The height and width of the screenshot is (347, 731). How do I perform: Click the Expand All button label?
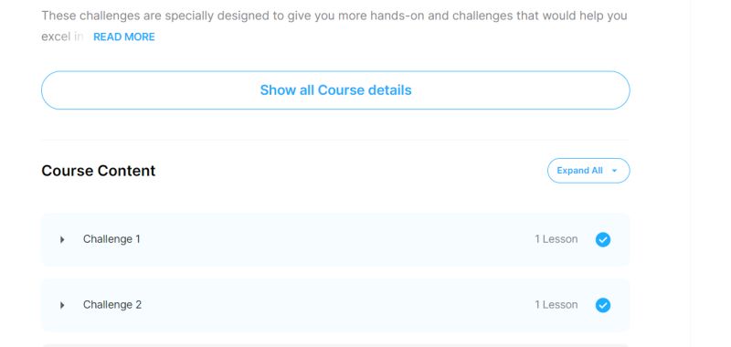(x=579, y=171)
